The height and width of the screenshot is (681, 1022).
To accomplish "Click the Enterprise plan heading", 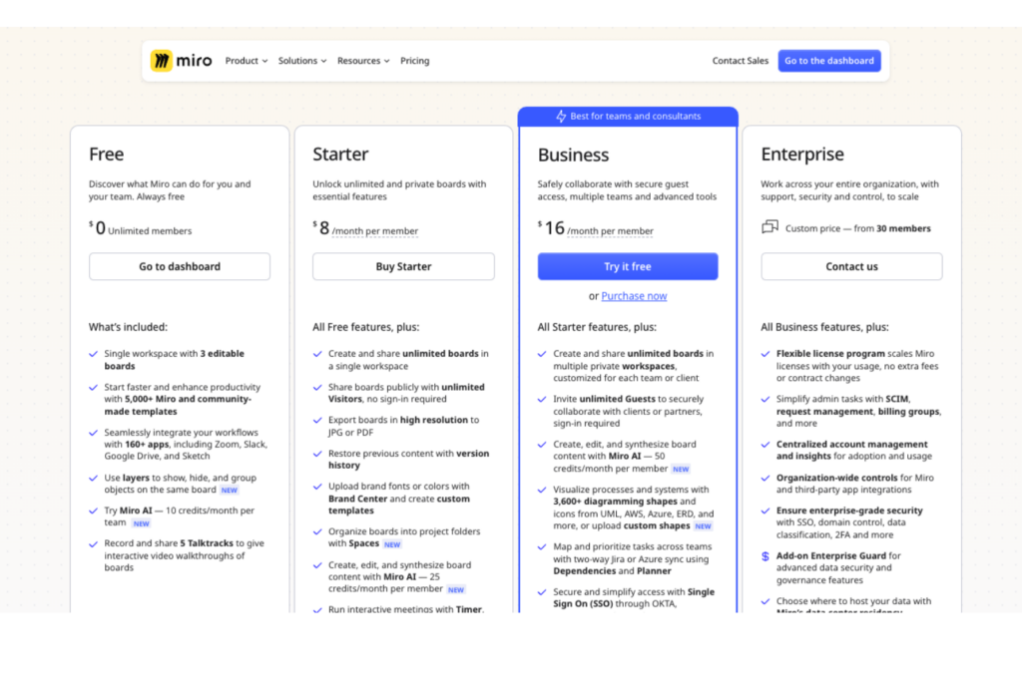I will [802, 155].
